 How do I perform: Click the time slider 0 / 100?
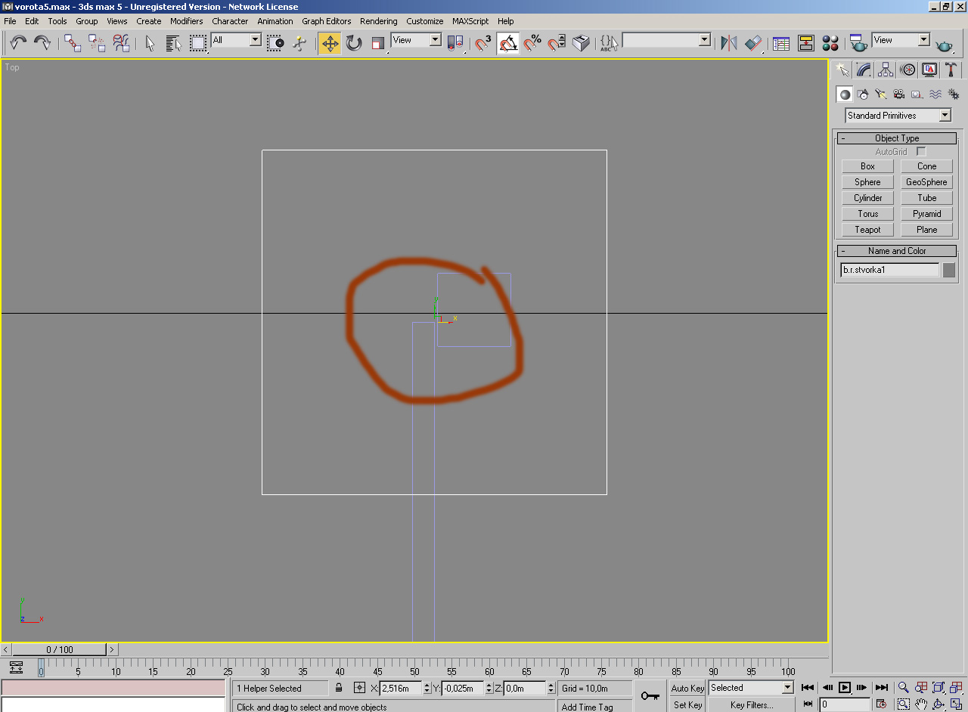60,649
